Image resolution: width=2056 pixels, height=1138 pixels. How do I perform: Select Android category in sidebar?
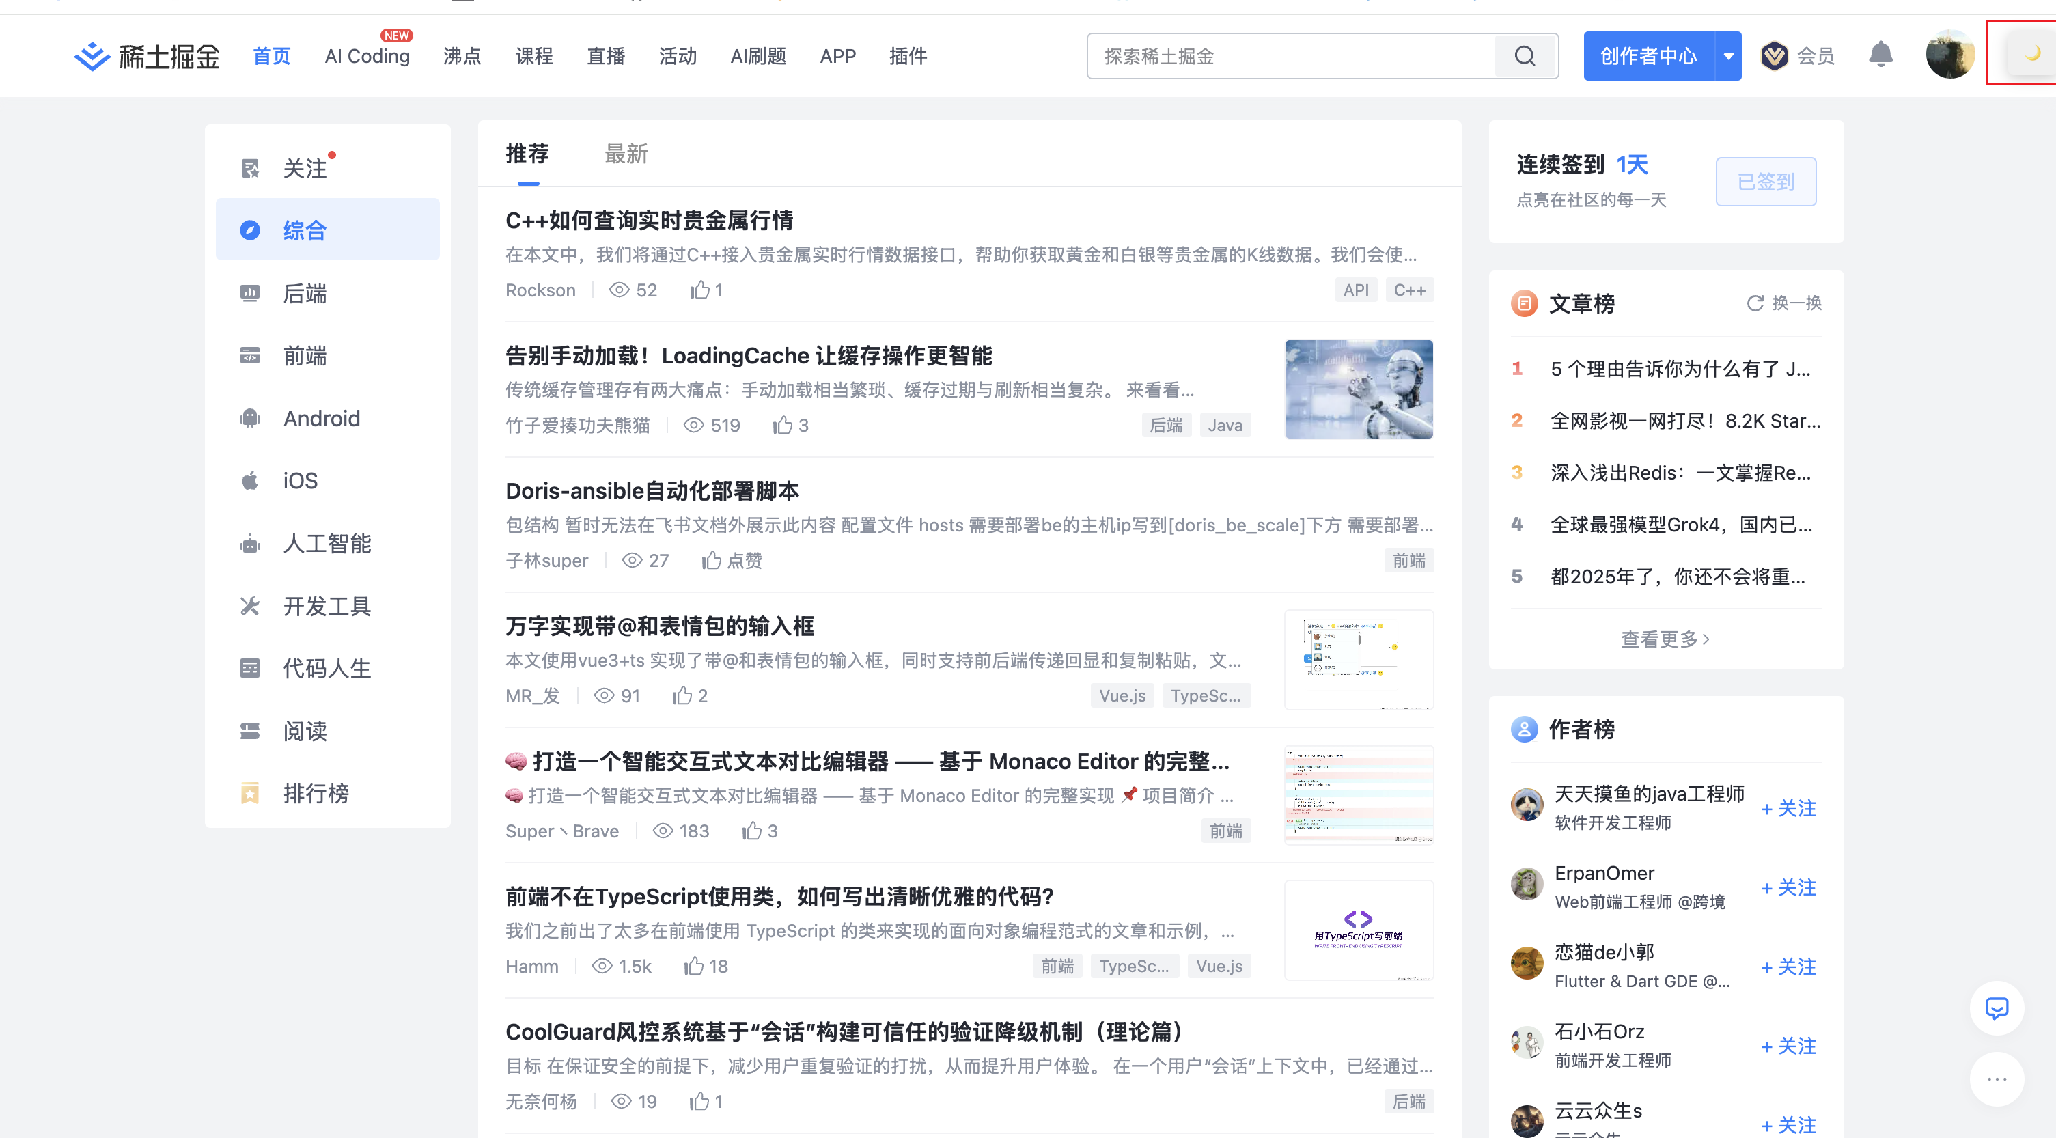click(x=327, y=418)
